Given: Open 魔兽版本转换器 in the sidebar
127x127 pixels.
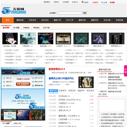Looking at the screenshot, I should (x=114, y=77).
